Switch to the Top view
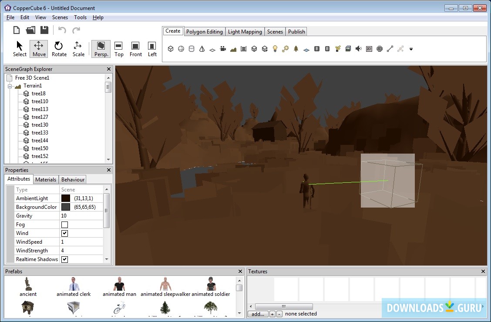Screen dimensions: 491x322 click(119, 49)
